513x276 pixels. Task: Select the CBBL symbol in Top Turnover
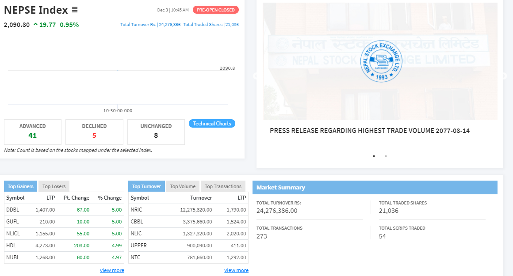point(137,221)
